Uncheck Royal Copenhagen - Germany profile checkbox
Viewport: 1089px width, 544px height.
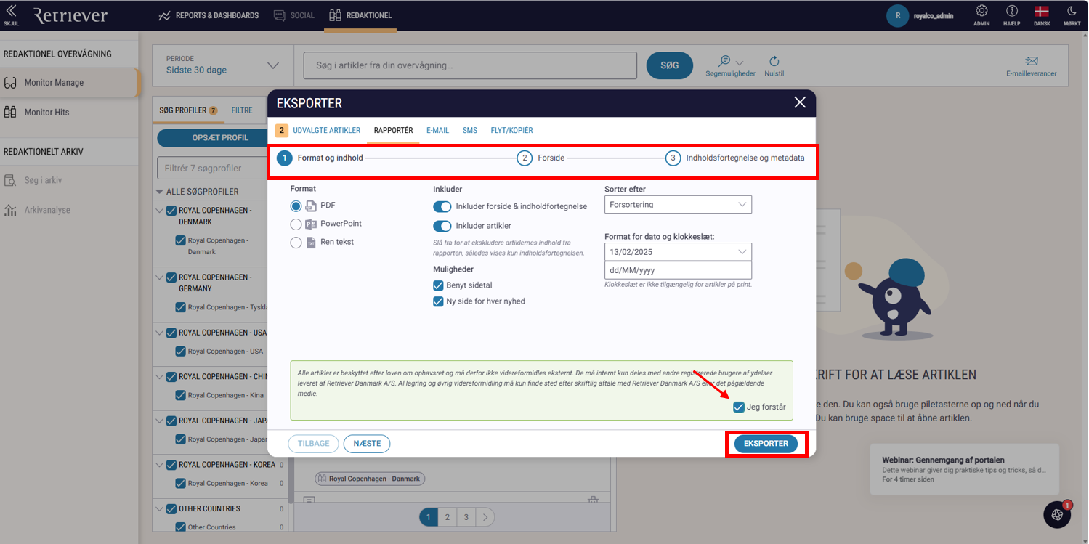[171, 277]
